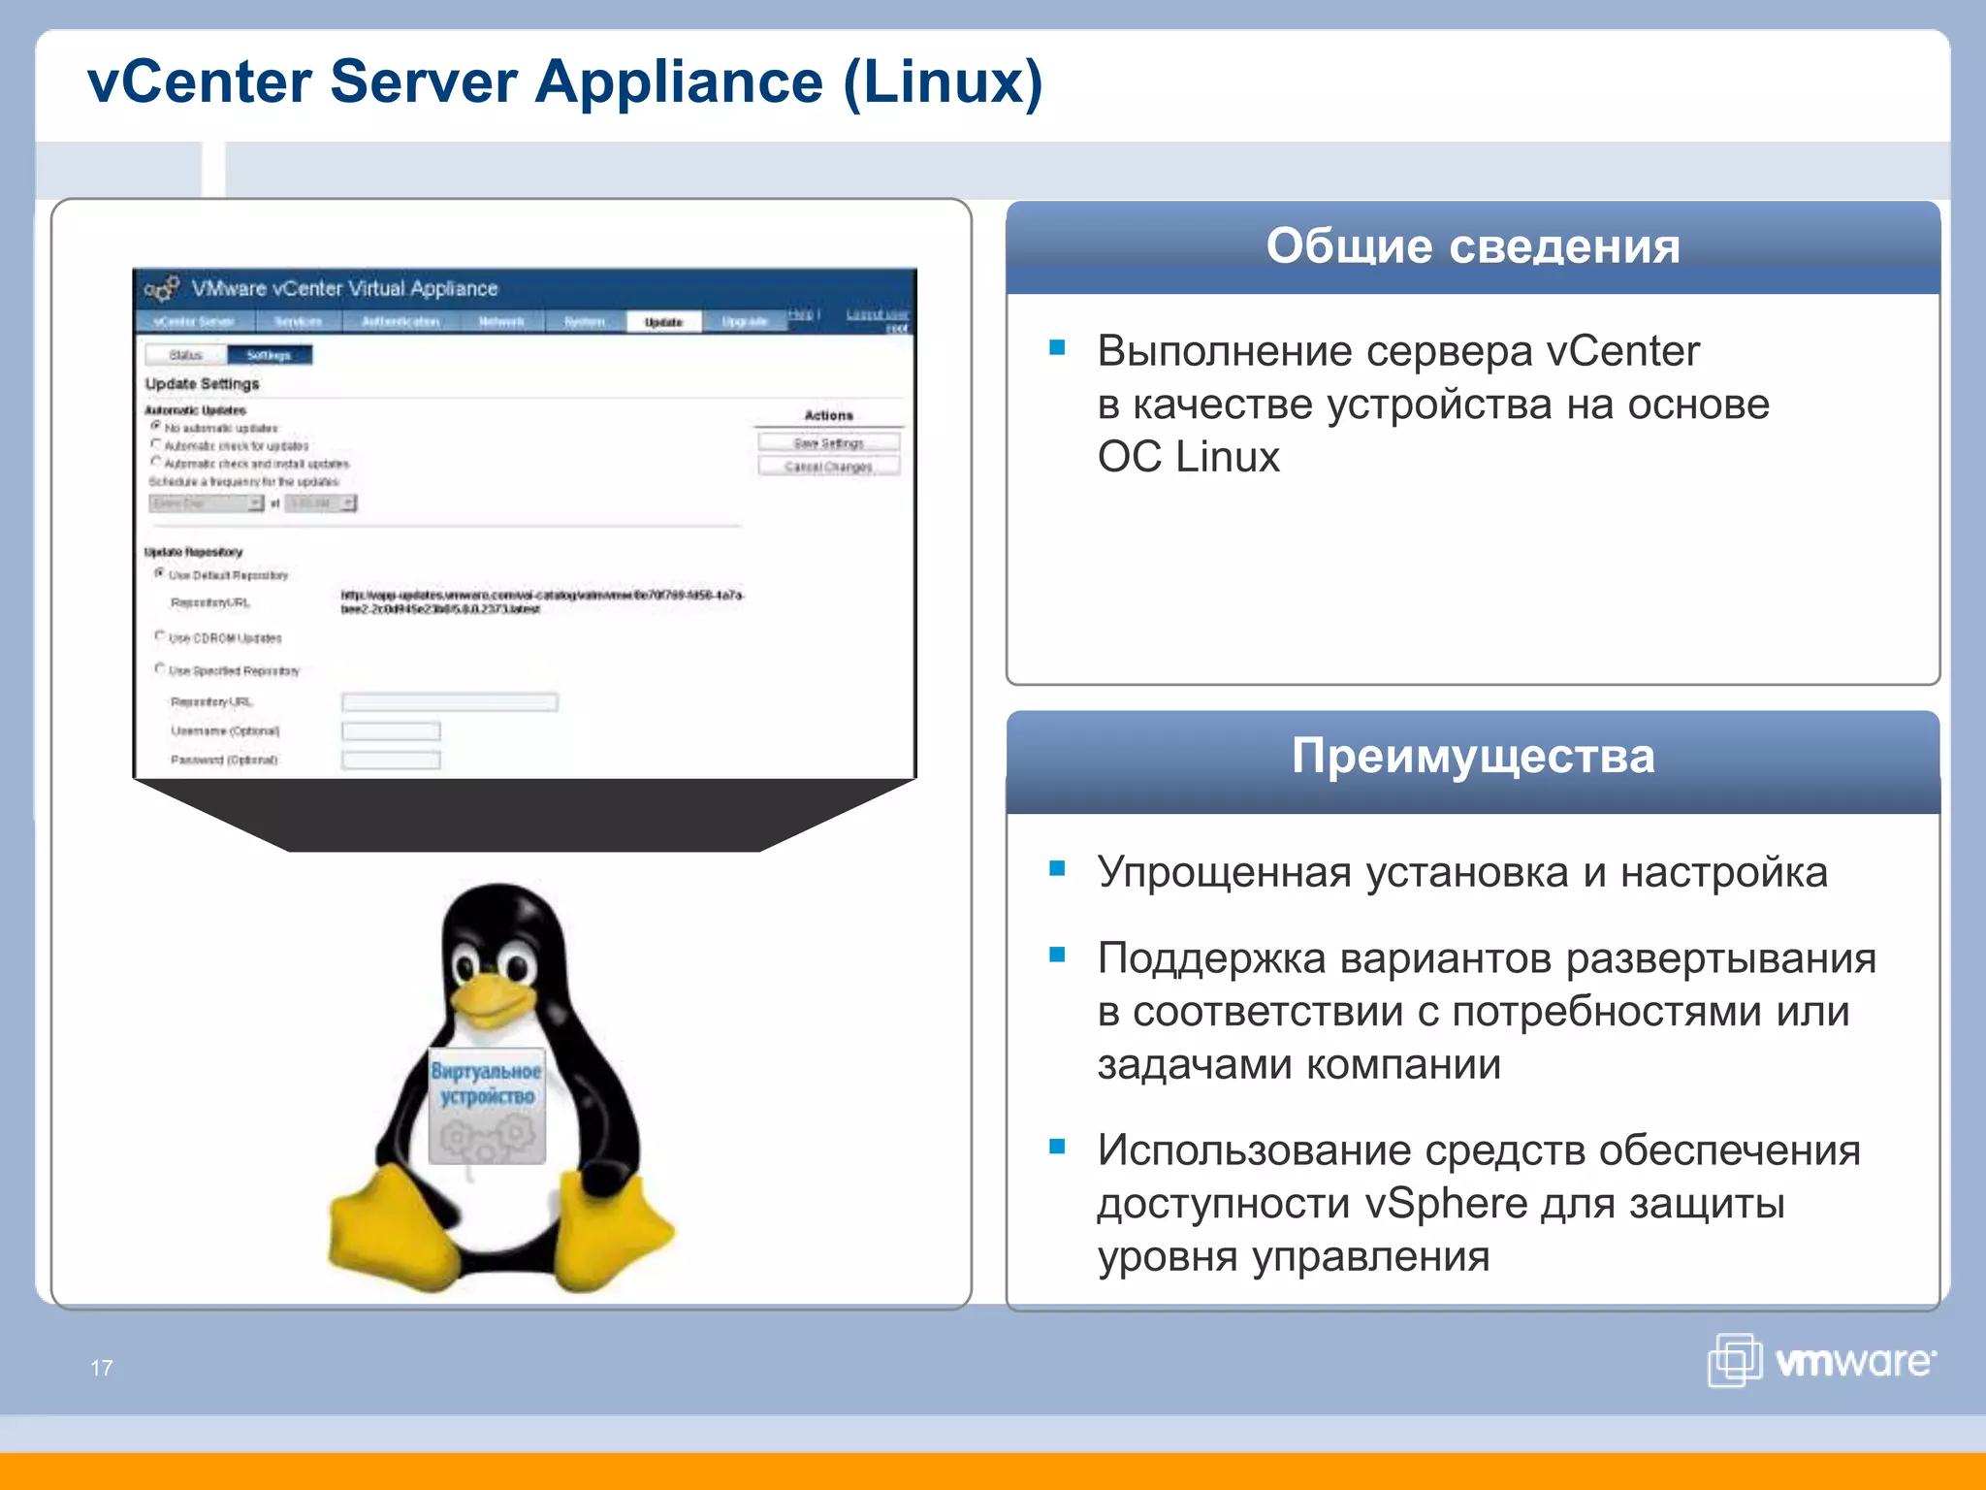Open the Upgrade tab
Image resolution: width=1986 pixels, height=1490 pixels.
[x=745, y=321]
